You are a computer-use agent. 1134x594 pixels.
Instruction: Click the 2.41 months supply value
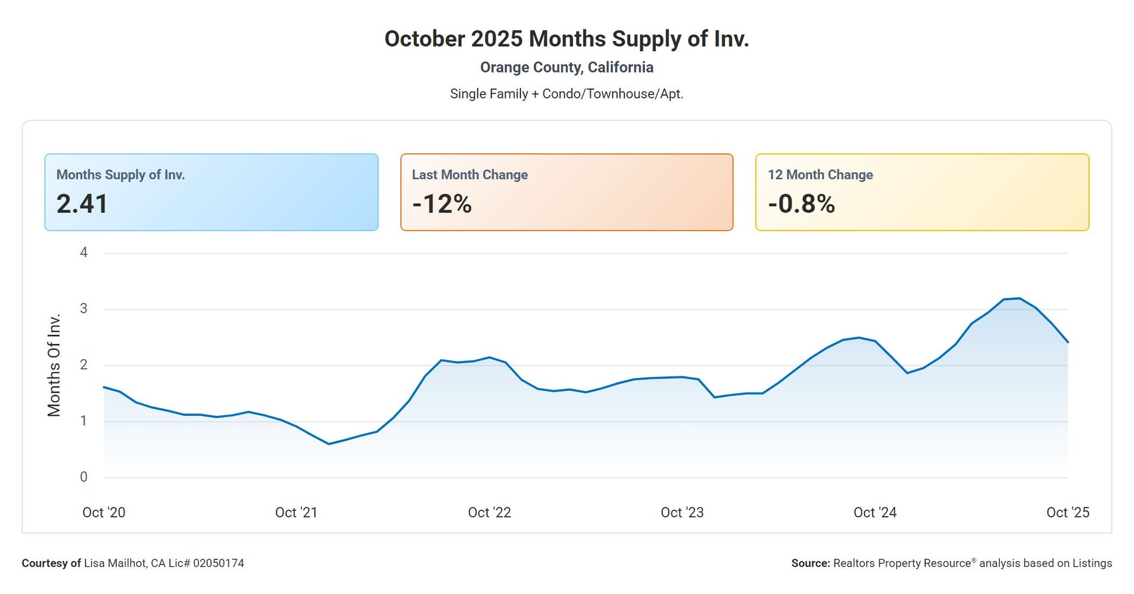pos(82,204)
